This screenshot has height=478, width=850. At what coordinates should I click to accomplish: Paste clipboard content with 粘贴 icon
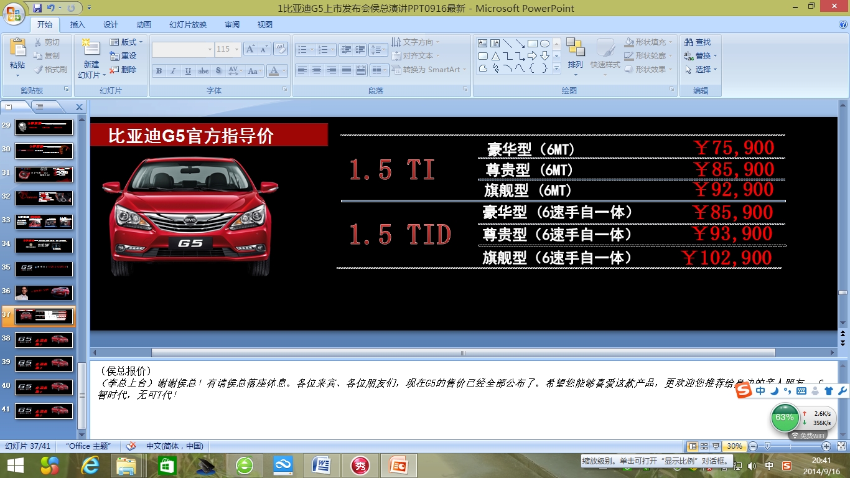tap(17, 47)
